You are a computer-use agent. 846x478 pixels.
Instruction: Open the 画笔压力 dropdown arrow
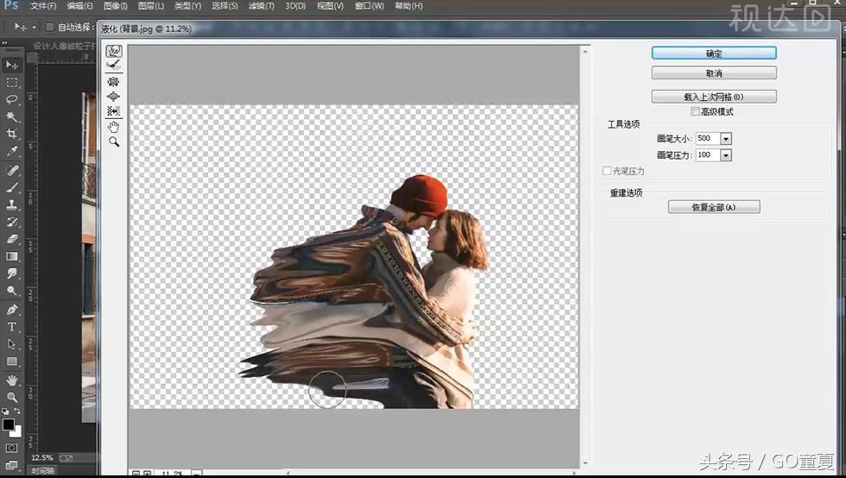(x=725, y=155)
